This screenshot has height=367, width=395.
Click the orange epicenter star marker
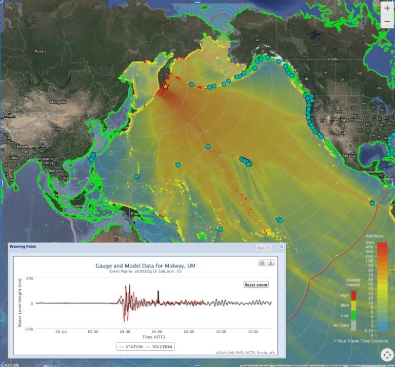[x=165, y=86]
